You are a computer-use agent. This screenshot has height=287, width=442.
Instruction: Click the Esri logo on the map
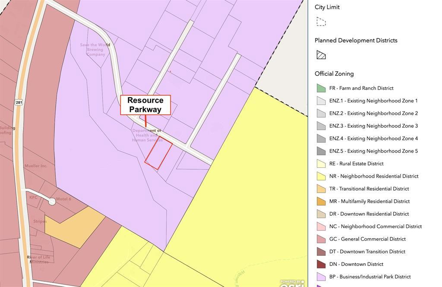(x=292, y=283)
